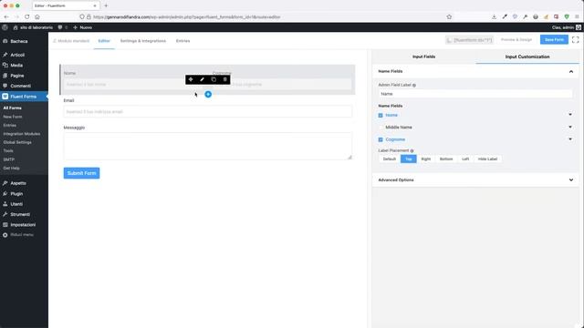Image resolution: width=584 pixels, height=328 pixels.
Task: Select Left label placement
Action: pyautogui.click(x=465, y=159)
